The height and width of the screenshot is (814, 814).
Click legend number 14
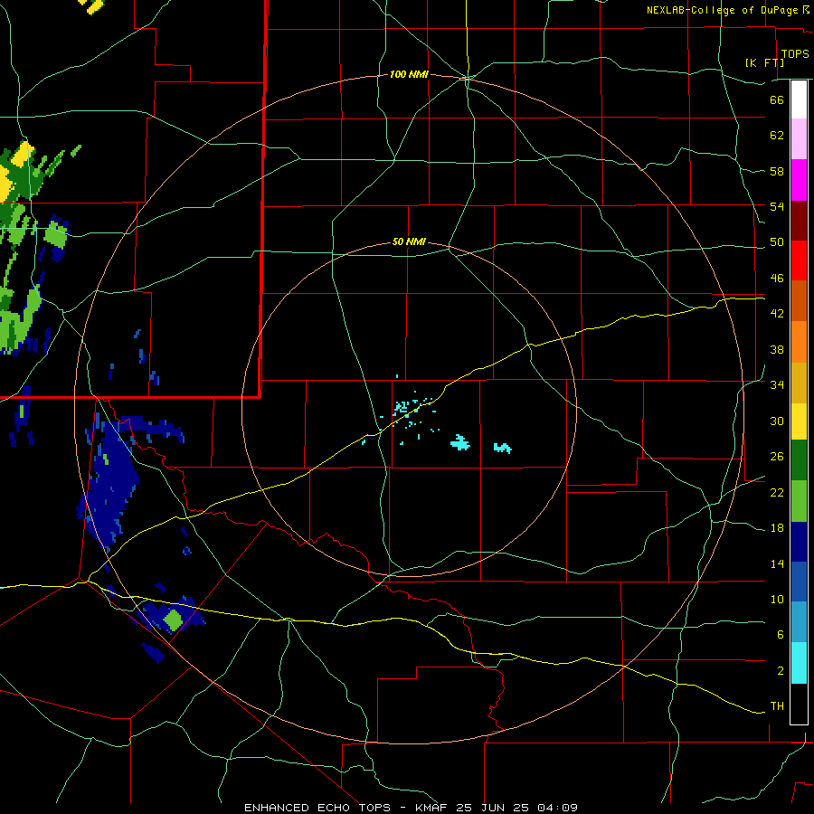point(777,563)
